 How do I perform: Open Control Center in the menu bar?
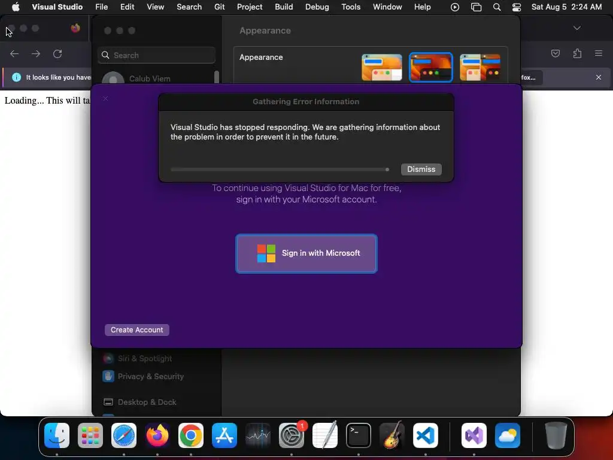[517, 7]
